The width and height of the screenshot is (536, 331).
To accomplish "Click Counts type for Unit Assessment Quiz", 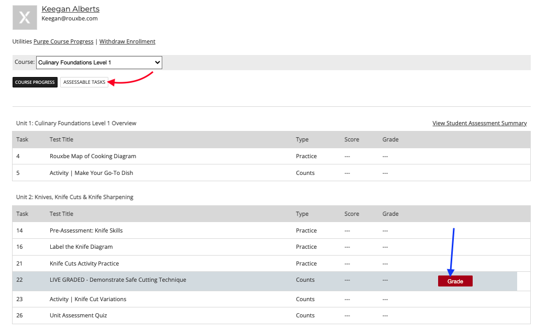I will [x=305, y=316].
